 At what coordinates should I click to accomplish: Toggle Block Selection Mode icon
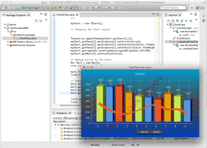point(80,8)
